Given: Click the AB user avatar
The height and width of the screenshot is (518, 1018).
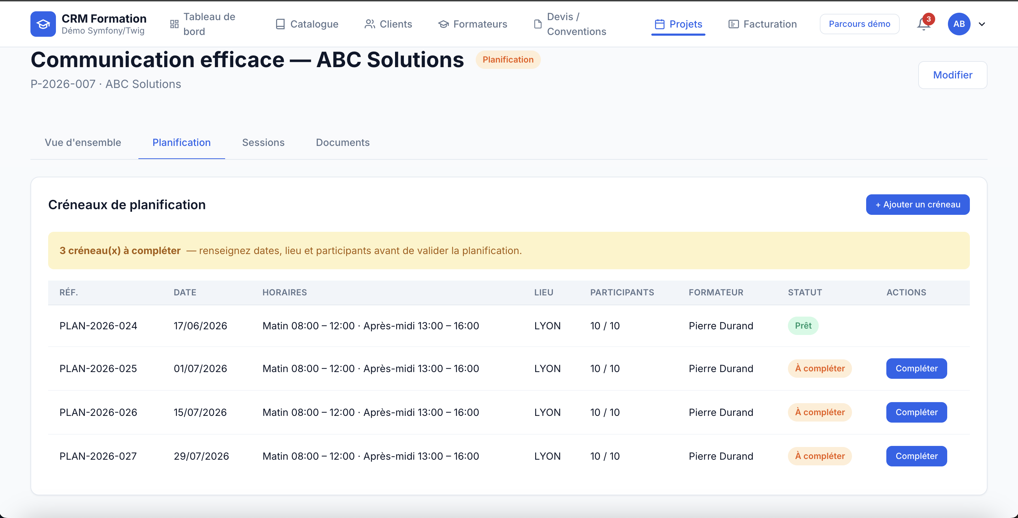Looking at the screenshot, I should pos(959,24).
